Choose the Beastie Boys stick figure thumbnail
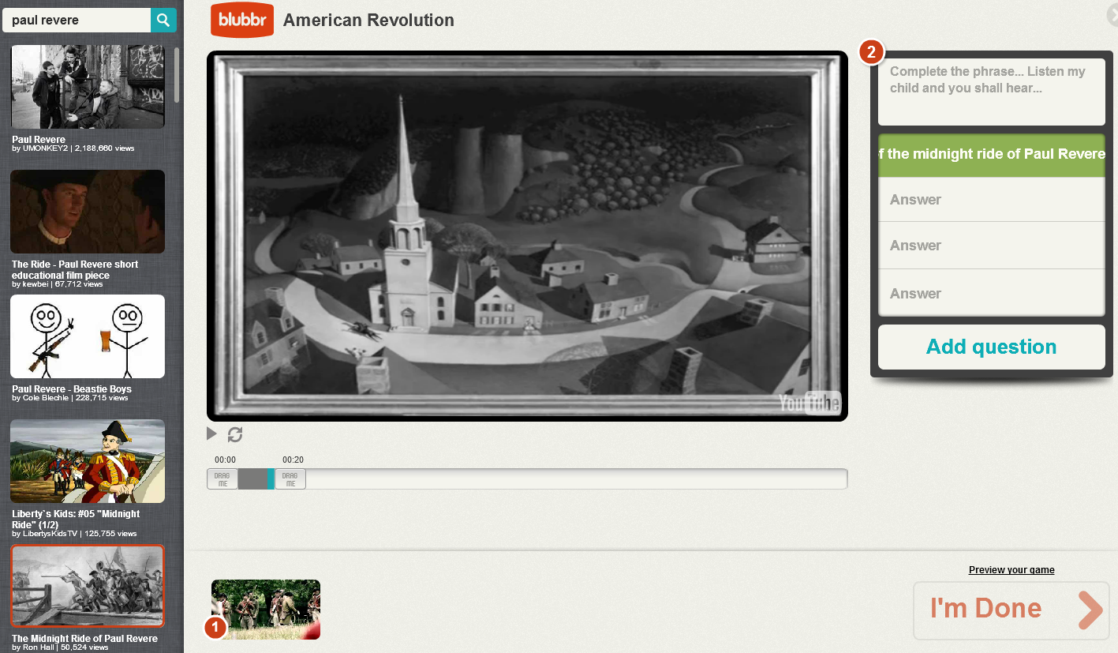Viewport: 1118px width, 653px height. click(88, 336)
